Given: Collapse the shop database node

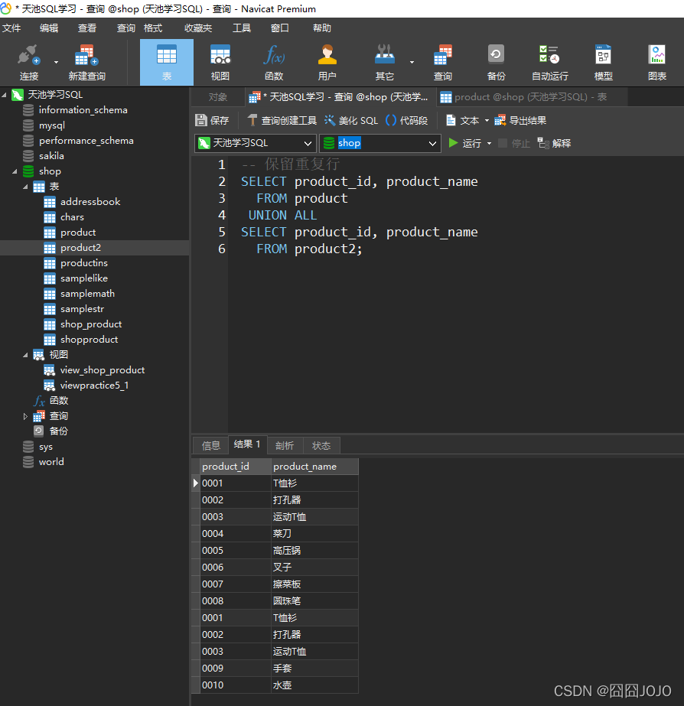Looking at the screenshot, I should pyautogui.click(x=15, y=171).
